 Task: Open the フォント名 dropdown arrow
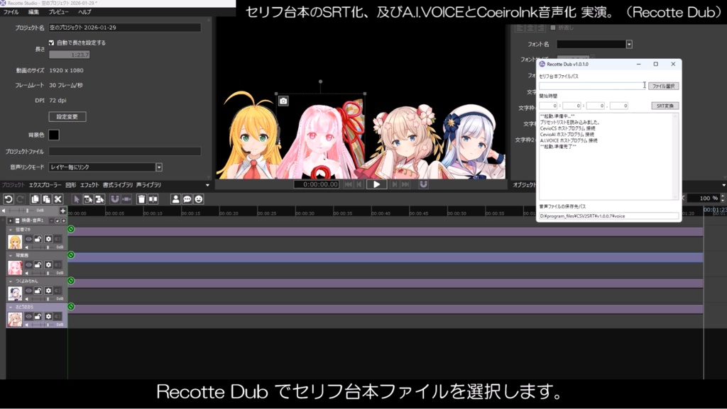[629, 45]
